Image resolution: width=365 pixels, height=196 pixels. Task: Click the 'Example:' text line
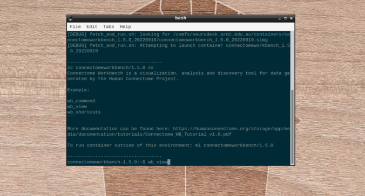pos(78,90)
